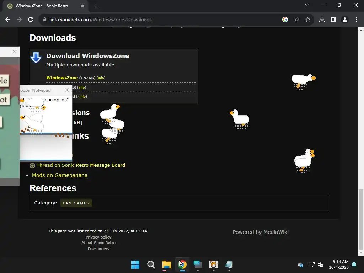The height and width of the screenshot is (273, 364).
Task: Open info link in second download row
Action: point(81,87)
